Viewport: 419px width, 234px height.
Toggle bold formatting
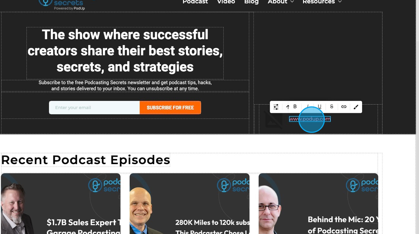point(295,107)
